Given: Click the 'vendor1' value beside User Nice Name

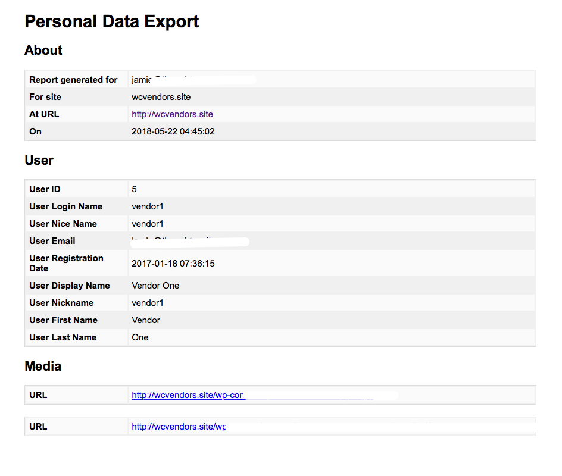Looking at the screenshot, I should click(147, 224).
